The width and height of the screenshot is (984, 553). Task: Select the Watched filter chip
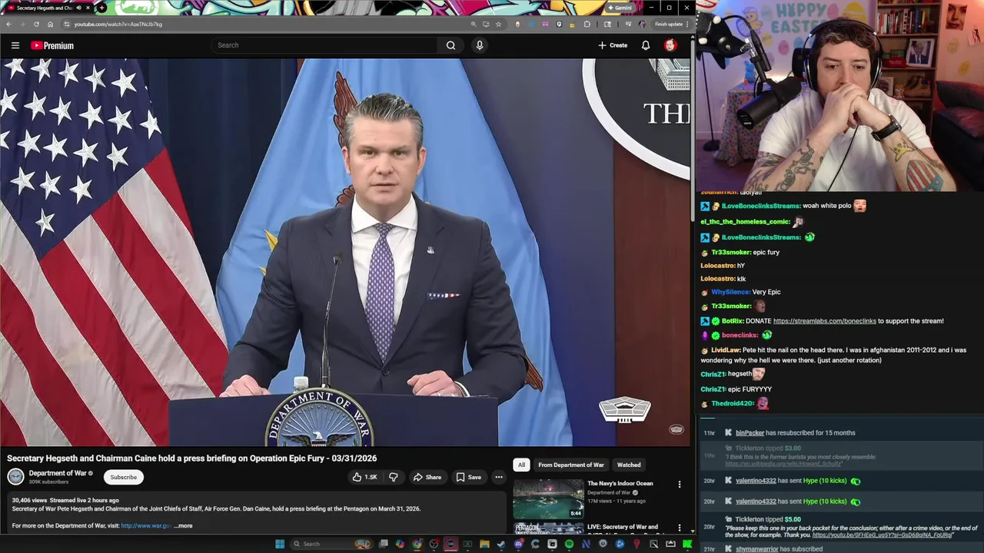click(629, 465)
